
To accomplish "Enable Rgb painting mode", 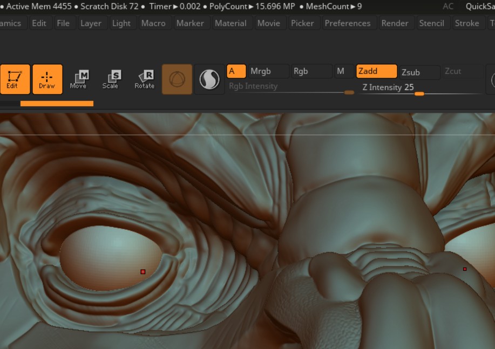I will pos(311,71).
